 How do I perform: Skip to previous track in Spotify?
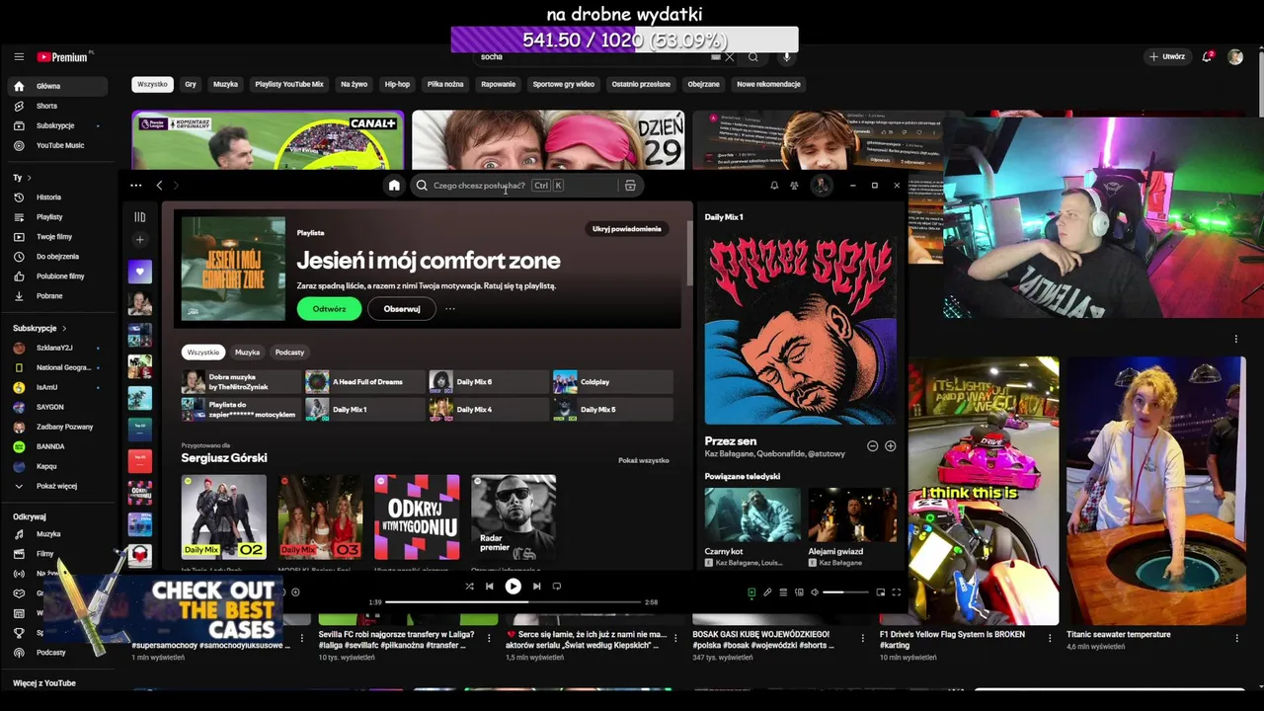489,587
